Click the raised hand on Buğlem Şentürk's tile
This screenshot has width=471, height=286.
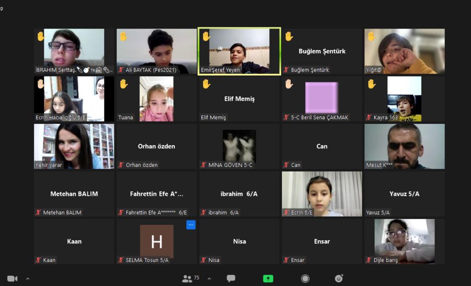(289, 36)
